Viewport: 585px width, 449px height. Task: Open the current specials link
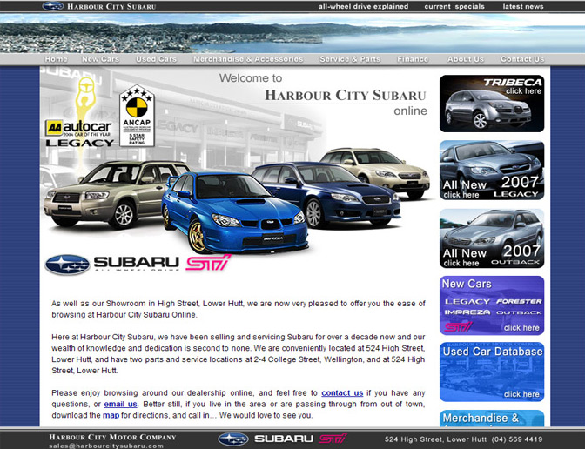point(454,6)
